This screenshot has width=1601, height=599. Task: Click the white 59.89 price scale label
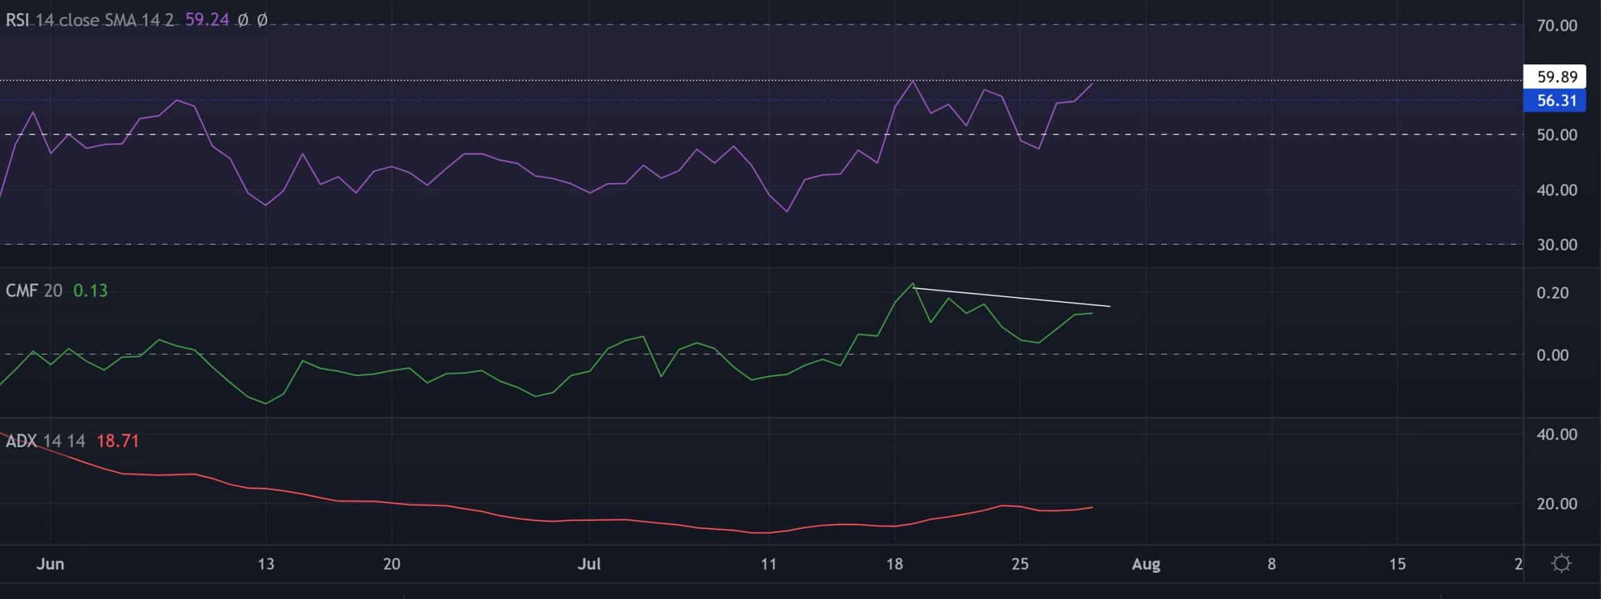pyautogui.click(x=1557, y=77)
